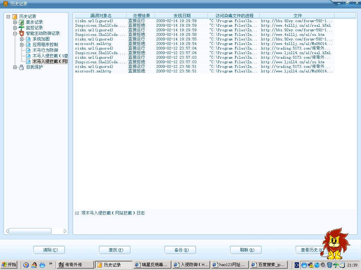Click the tree panel scrollbar left arrow
Image resolution: width=361 pixels, height=270 pixels.
click(x=7, y=231)
